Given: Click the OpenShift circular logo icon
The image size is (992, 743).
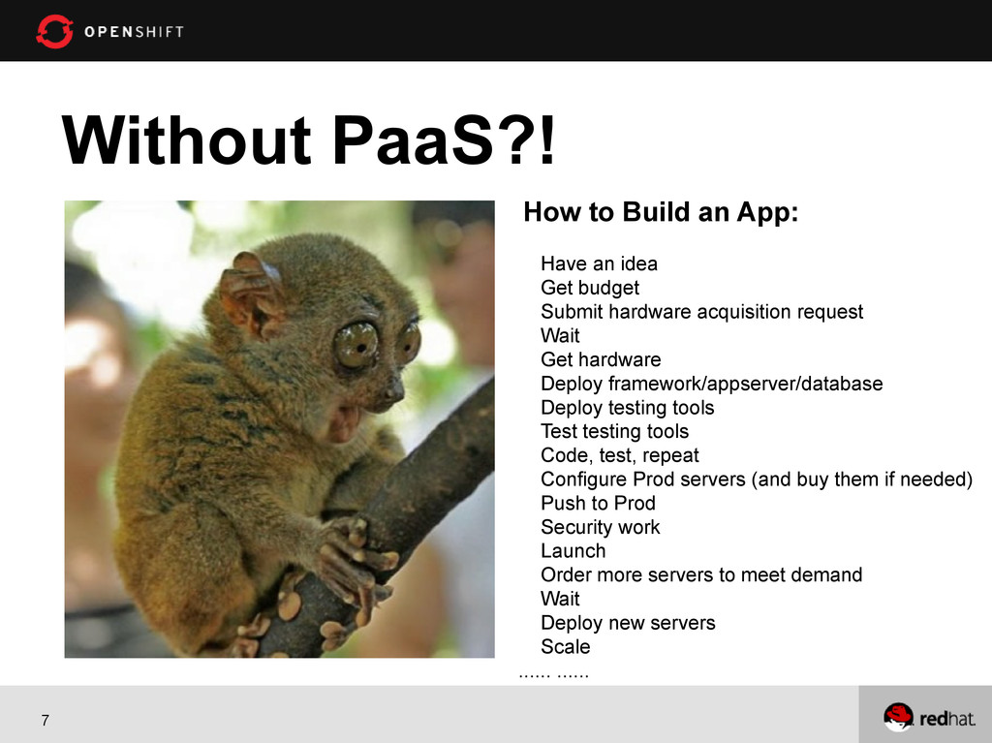Looking at the screenshot, I should 54,31.
